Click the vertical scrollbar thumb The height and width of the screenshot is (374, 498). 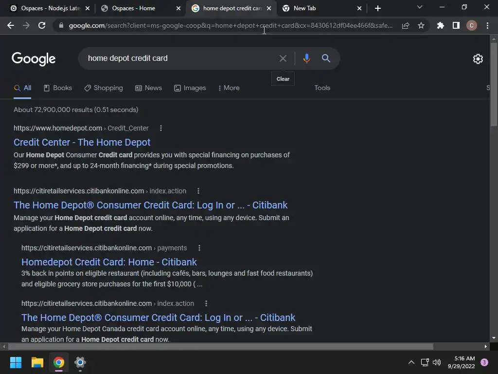click(494, 84)
